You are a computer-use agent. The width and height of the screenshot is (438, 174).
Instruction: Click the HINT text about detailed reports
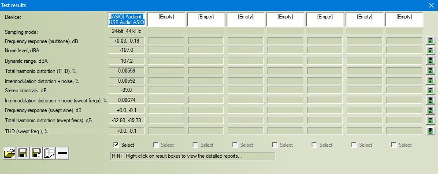point(177,156)
